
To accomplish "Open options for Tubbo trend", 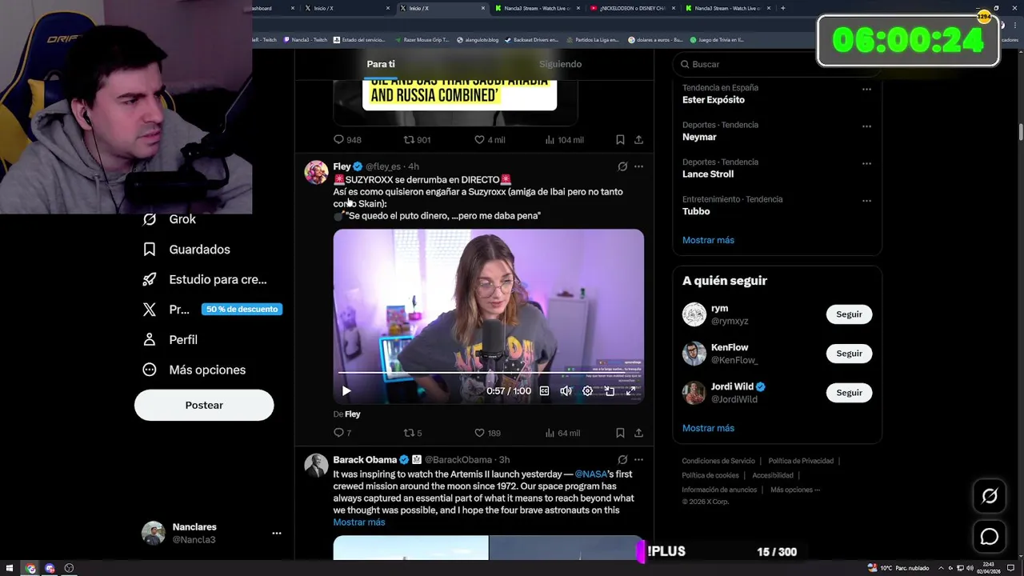I will (866, 201).
